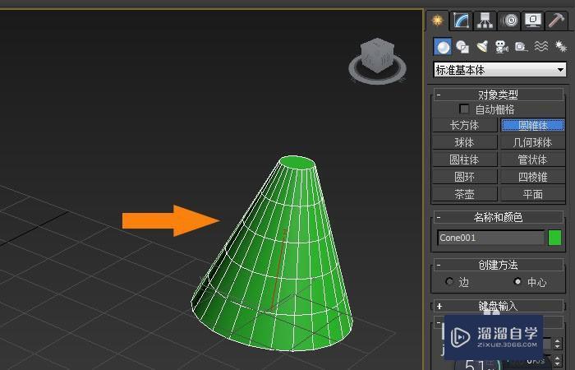The image size is (575, 370).
Task: Click the 圆环 button
Action: [x=465, y=177]
